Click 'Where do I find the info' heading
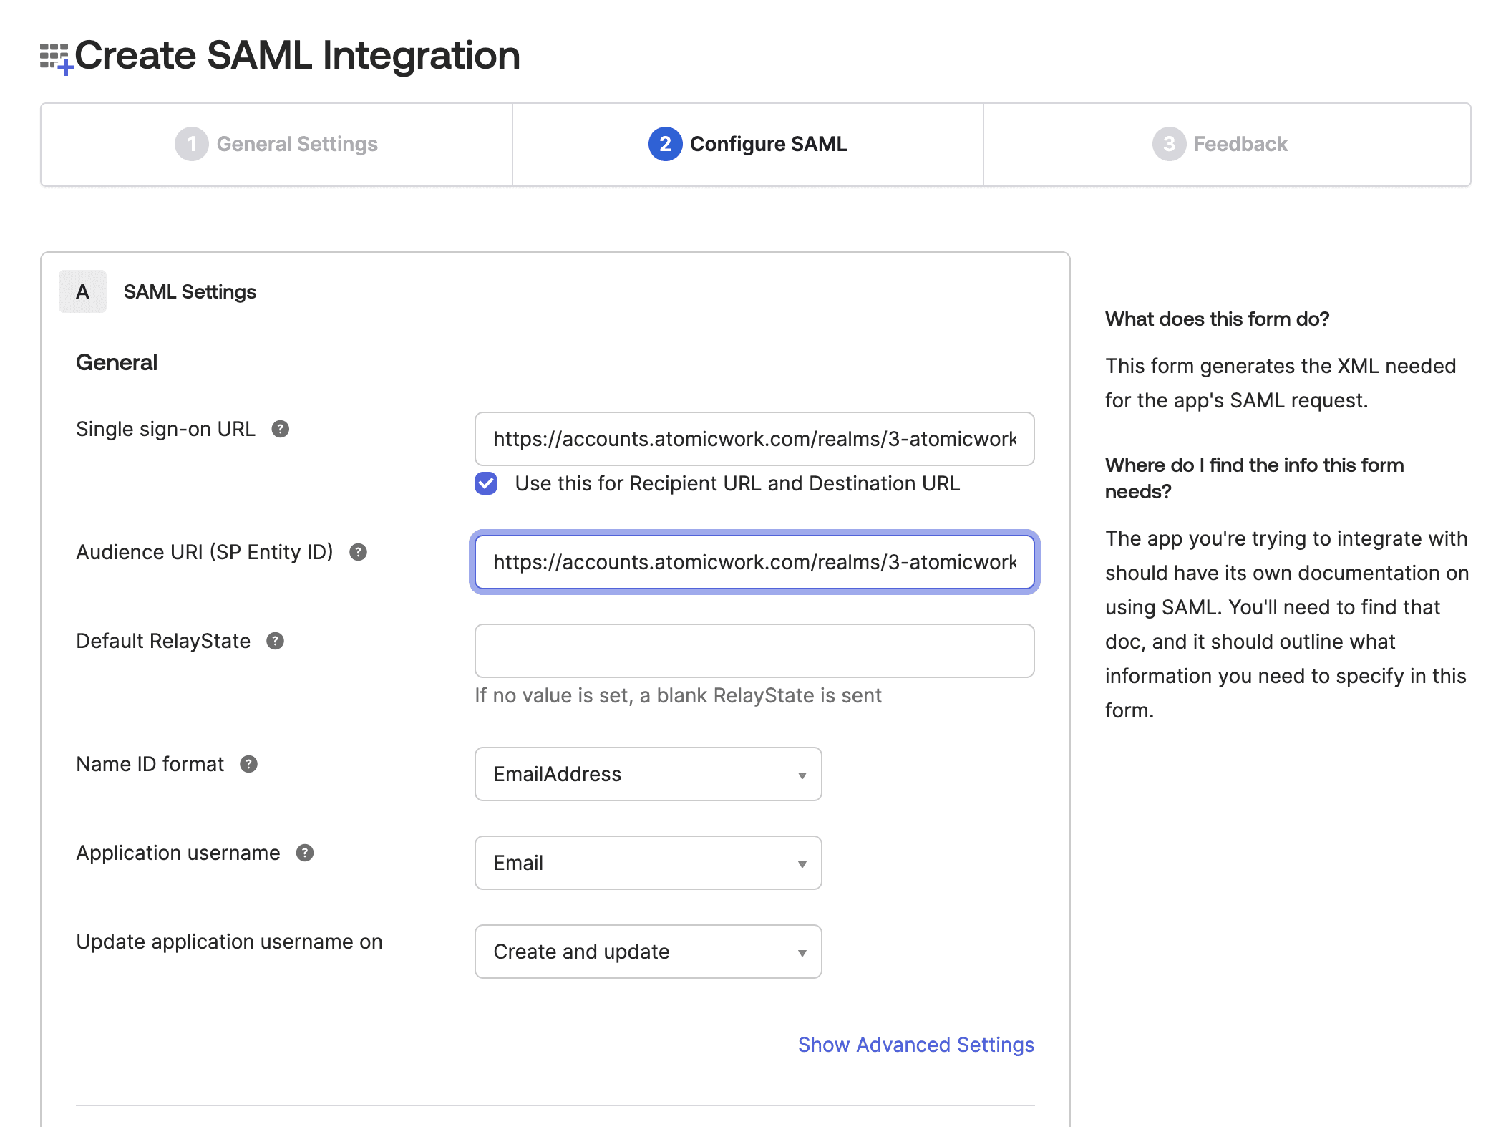 1254,478
